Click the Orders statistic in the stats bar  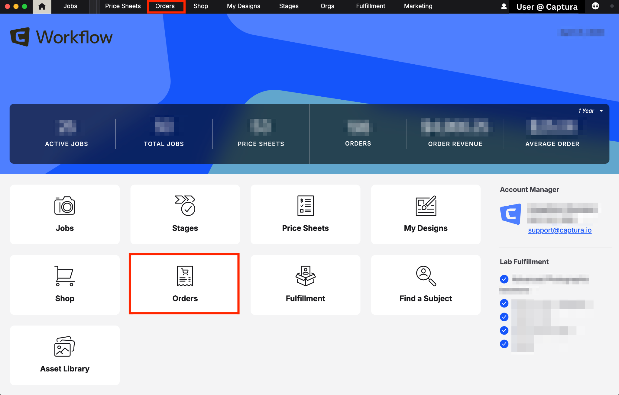[x=358, y=133]
